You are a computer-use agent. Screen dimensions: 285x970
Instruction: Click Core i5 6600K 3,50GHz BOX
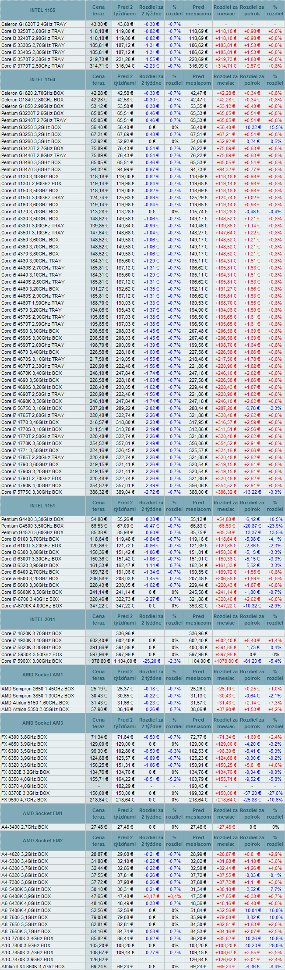point(32,592)
